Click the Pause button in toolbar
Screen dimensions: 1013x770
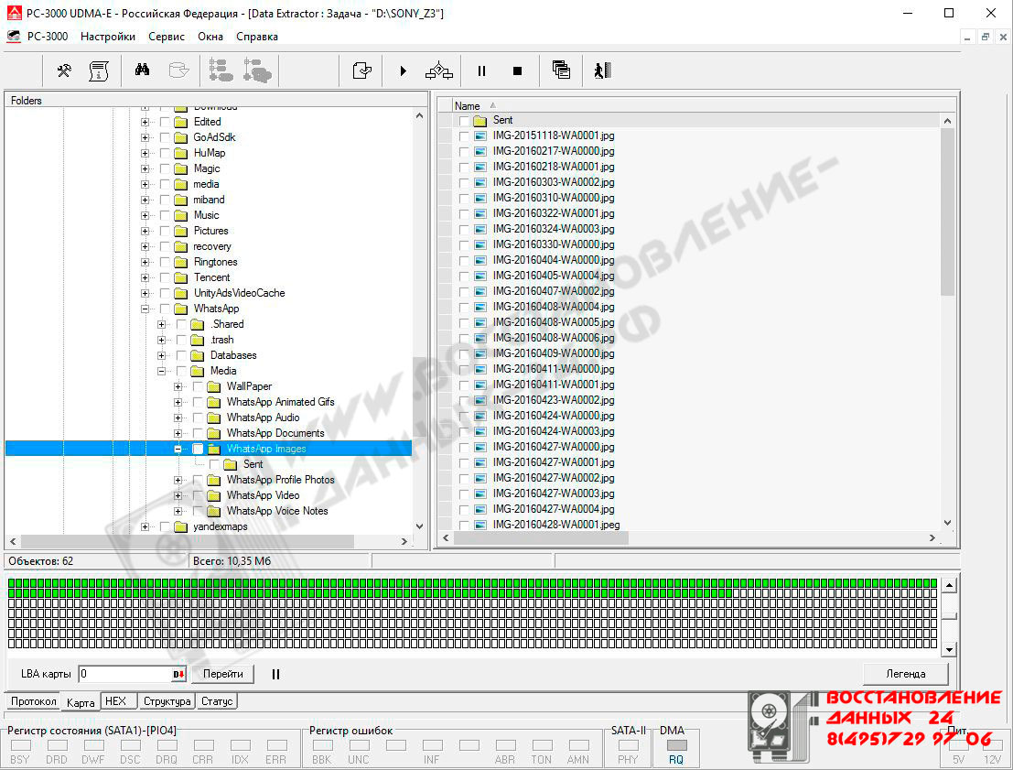click(481, 71)
